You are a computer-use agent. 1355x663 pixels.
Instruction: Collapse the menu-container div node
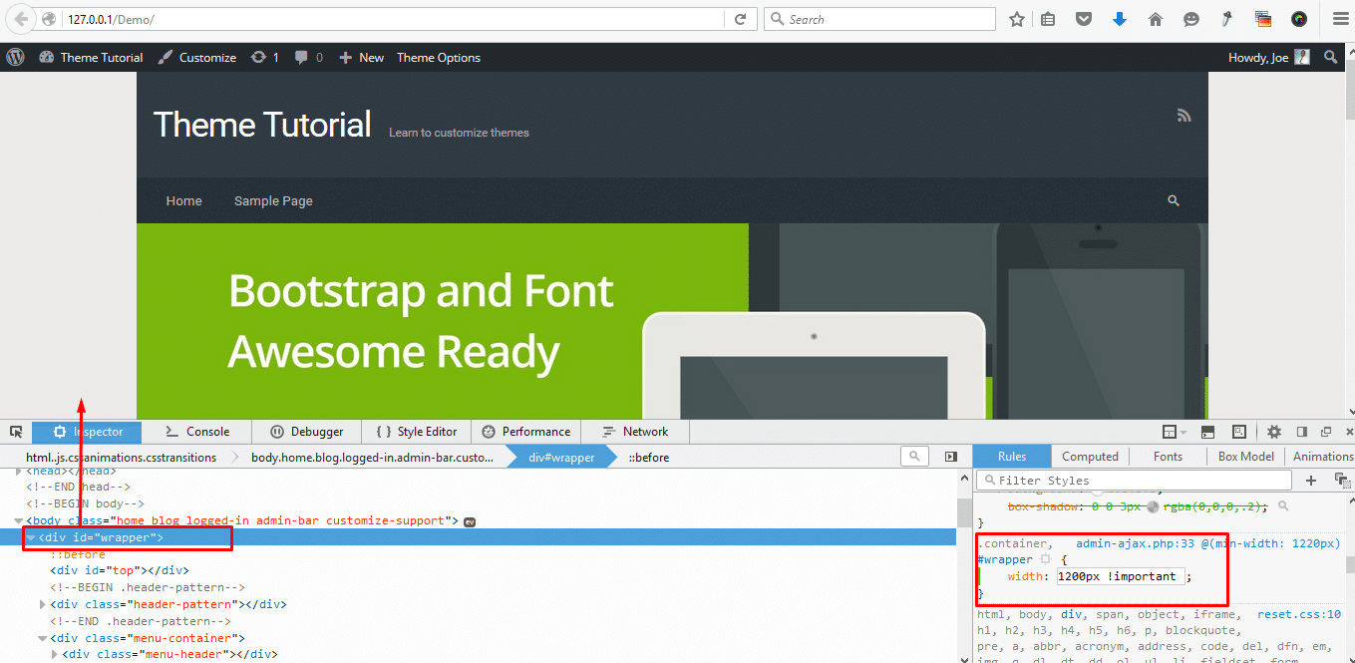[x=42, y=638]
